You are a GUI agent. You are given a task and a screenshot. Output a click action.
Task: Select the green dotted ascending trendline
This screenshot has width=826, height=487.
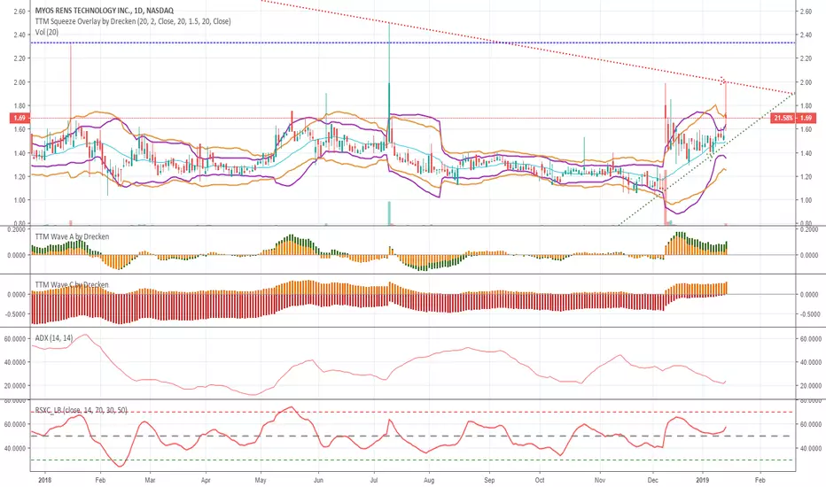pyautogui.click(x=707, y=159)
